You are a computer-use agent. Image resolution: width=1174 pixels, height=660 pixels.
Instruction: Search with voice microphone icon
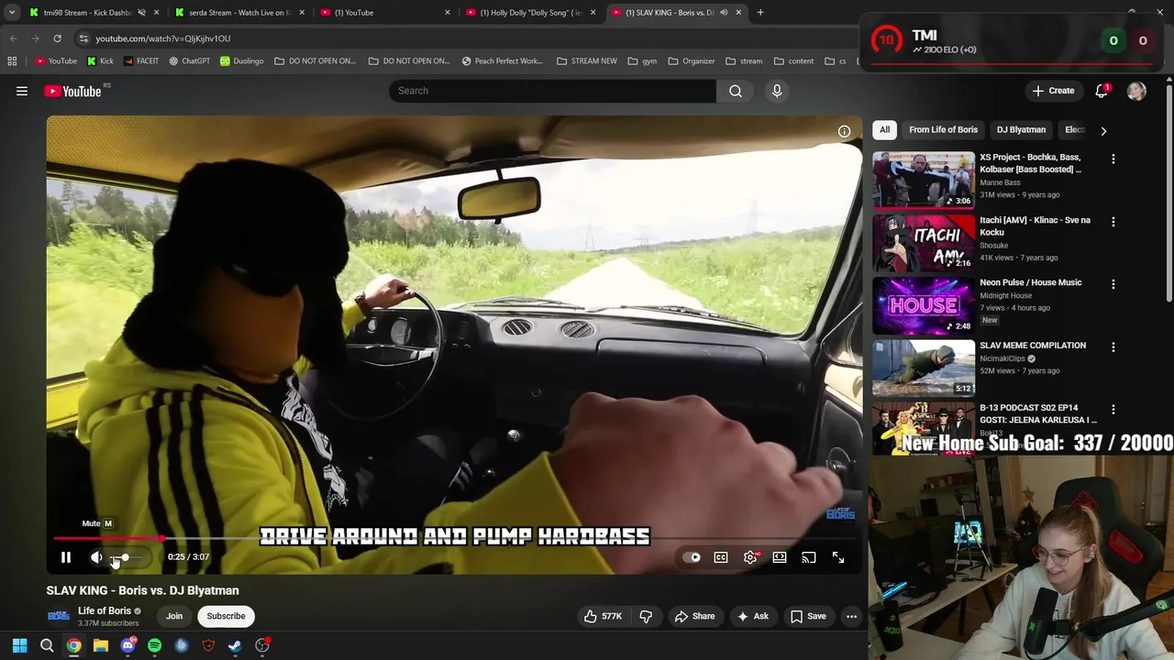(777, 91)
